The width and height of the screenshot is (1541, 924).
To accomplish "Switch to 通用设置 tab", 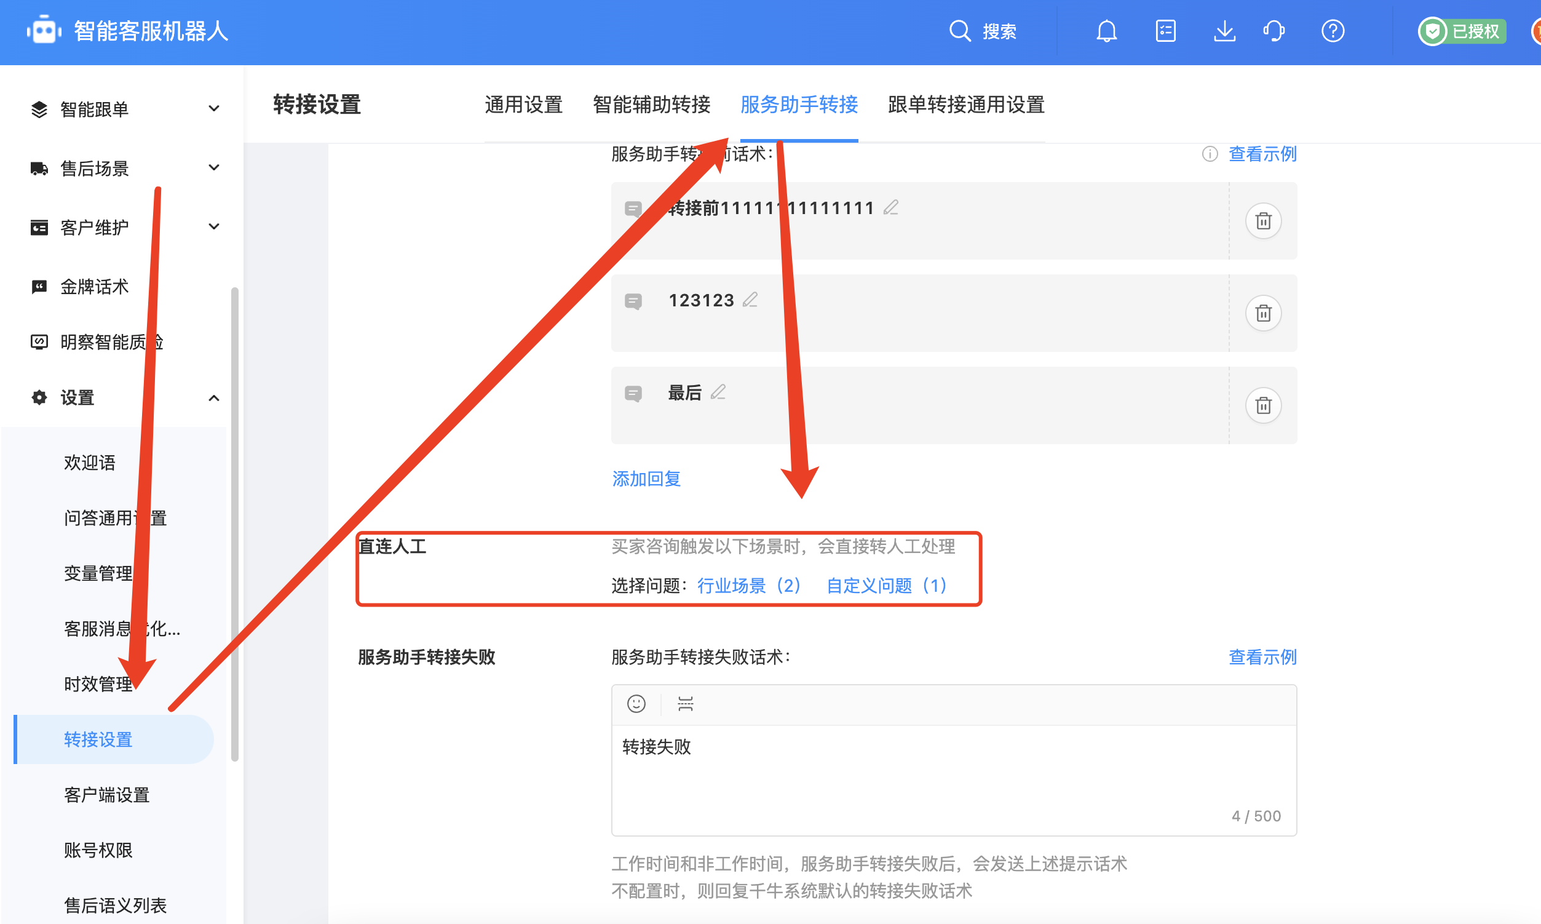I will coord(523,105).
